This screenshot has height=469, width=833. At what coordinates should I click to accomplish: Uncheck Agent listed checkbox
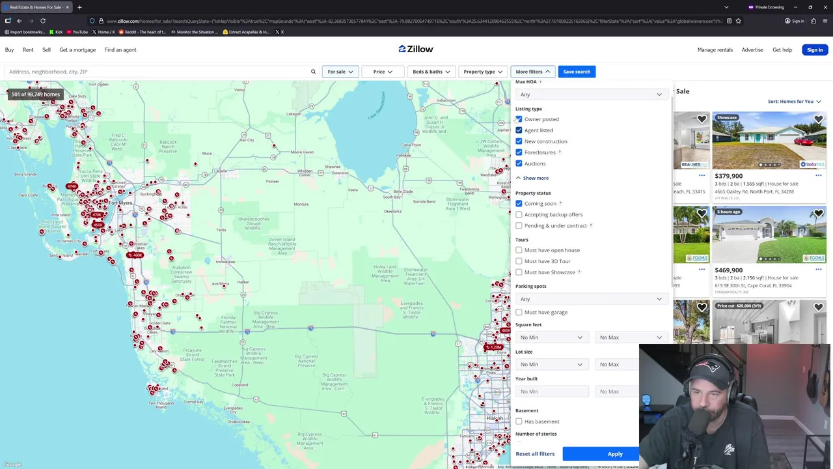[519, 130]
